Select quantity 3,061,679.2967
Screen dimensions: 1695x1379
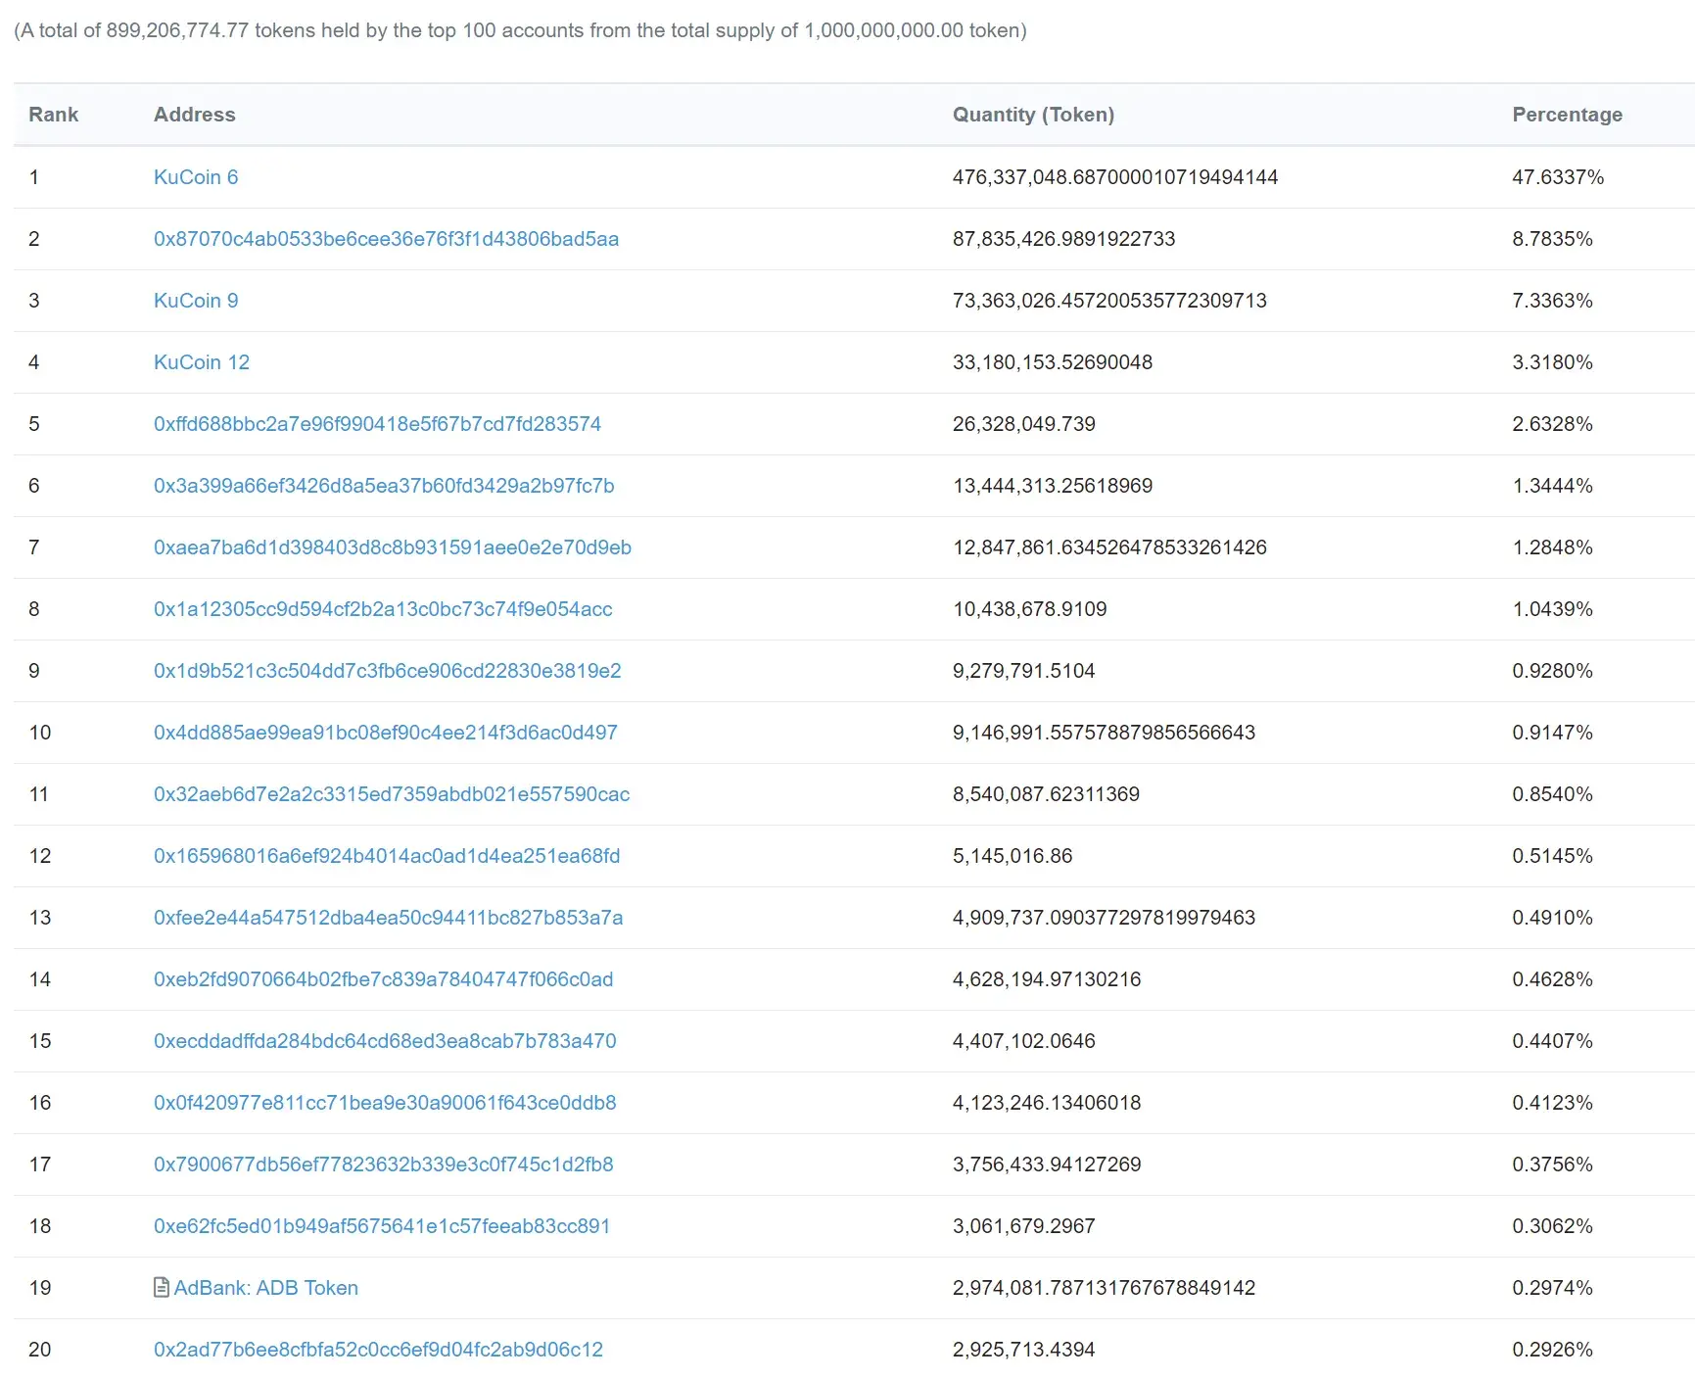1023,1226
